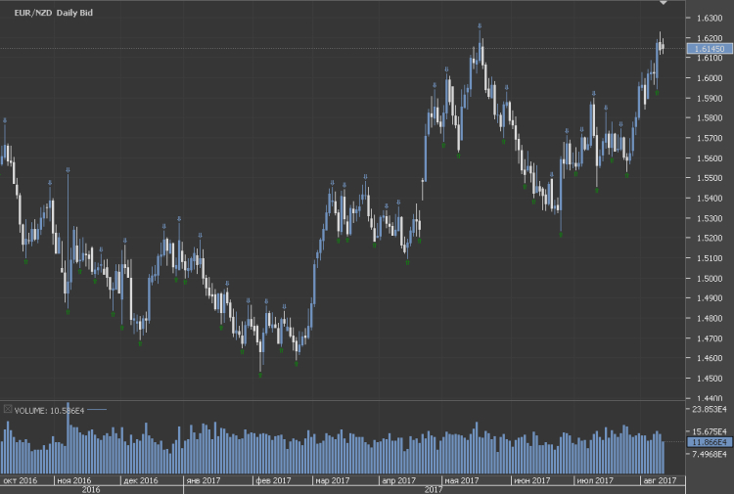Screen dimensions: 734x494
Task: Click the 7.4968E4 volume axis label
Action: [x=710, y=454]
